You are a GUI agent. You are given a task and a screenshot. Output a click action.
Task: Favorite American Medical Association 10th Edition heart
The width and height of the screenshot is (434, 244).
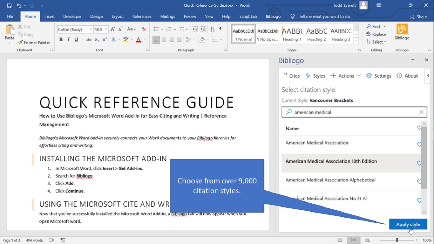[419, 163]
